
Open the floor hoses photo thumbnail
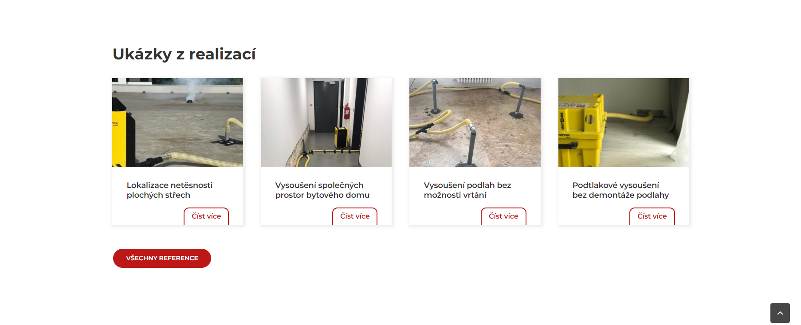475,122
